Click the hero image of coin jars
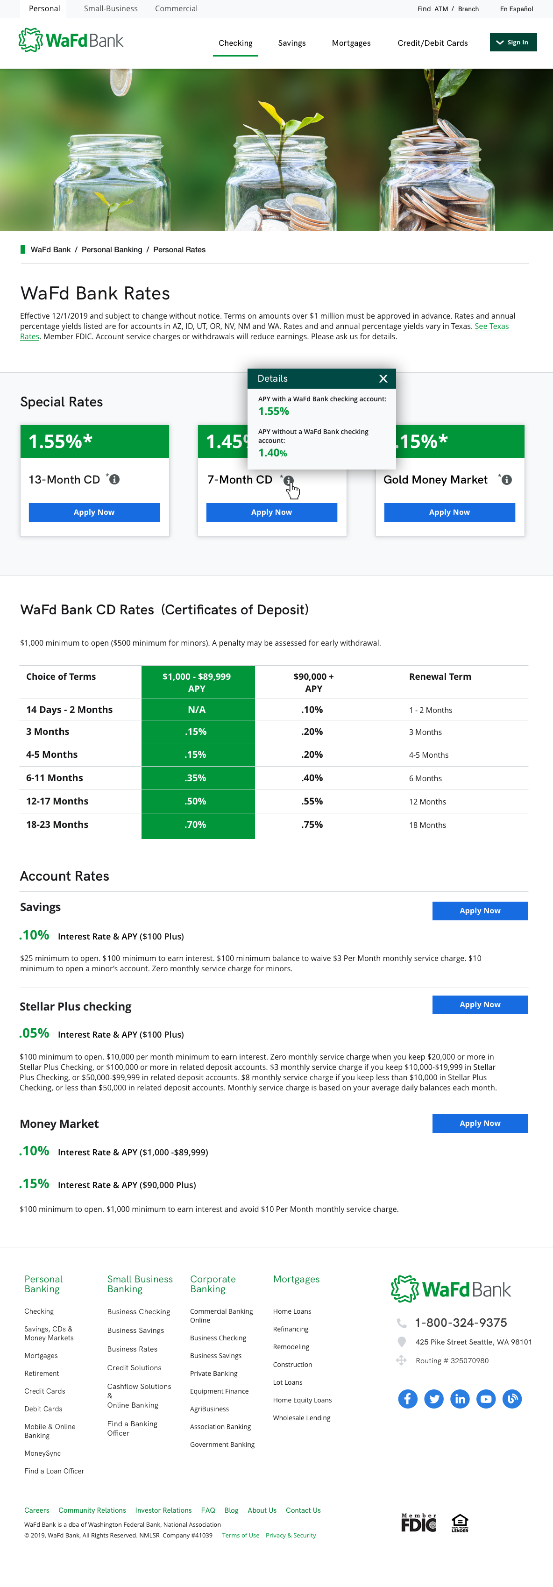 point(276,149)
